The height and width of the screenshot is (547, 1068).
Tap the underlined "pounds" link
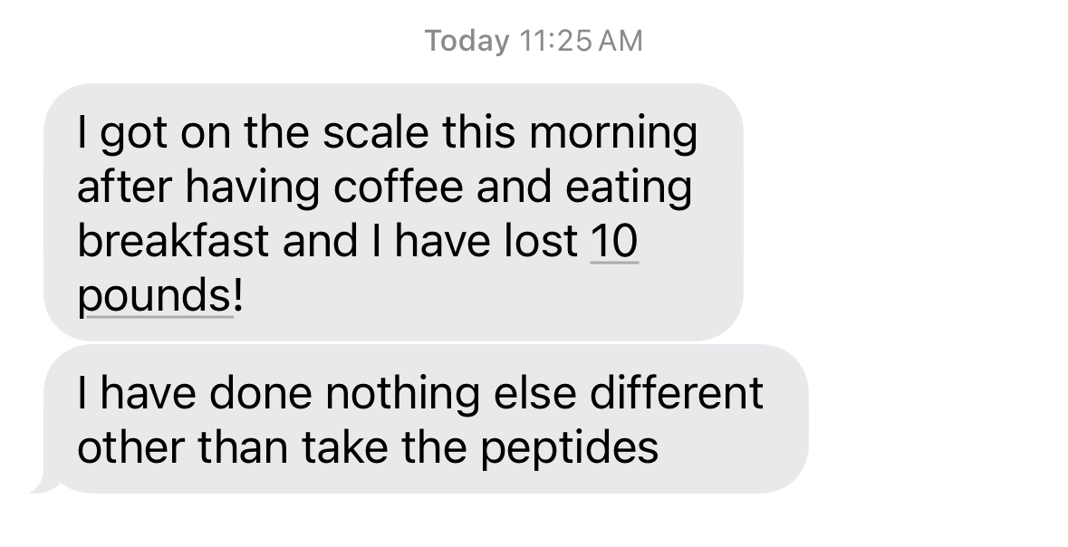pyautogui.click(x=156, y=296)
